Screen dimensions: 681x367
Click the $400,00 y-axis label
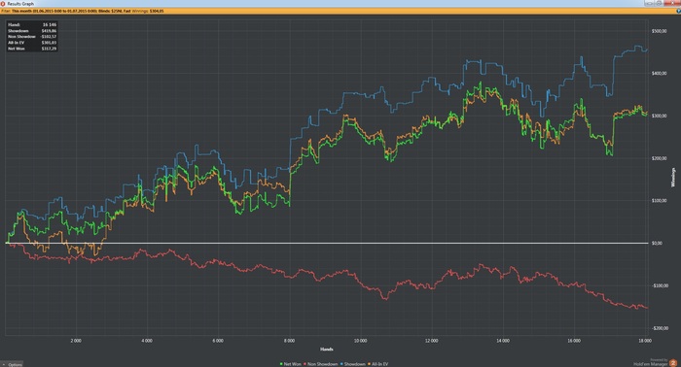click(x=659, y=74)
